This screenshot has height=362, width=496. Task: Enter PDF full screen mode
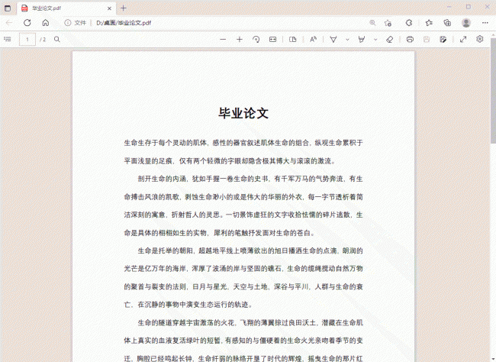(463, 39)
